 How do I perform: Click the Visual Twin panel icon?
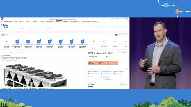click(2, 56)
